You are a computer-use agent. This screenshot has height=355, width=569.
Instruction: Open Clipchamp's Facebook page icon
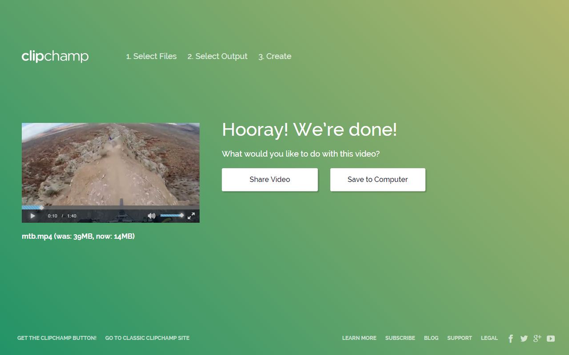[510, 339]
